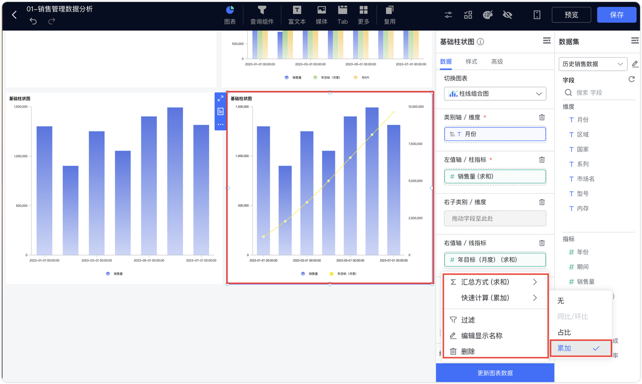Select 累加 in quick calculation submenu

click(x=580, y=348)
